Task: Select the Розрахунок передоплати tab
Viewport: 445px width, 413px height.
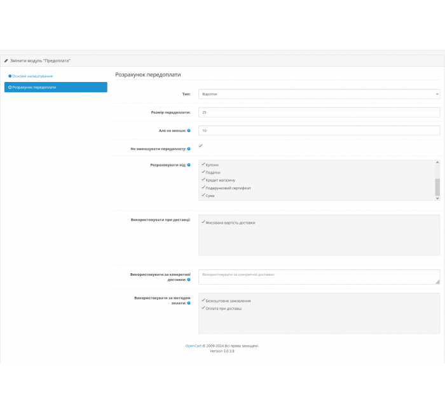Action: 56,87
